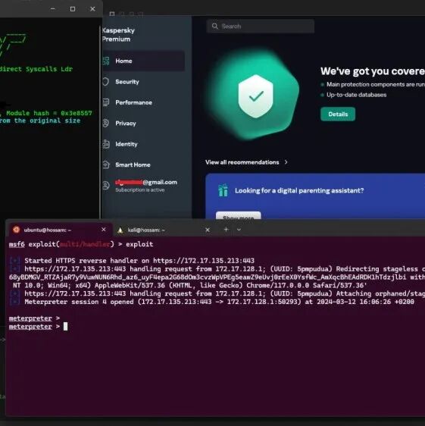Click the Show more button in blue banner

[x=238, y=215]
